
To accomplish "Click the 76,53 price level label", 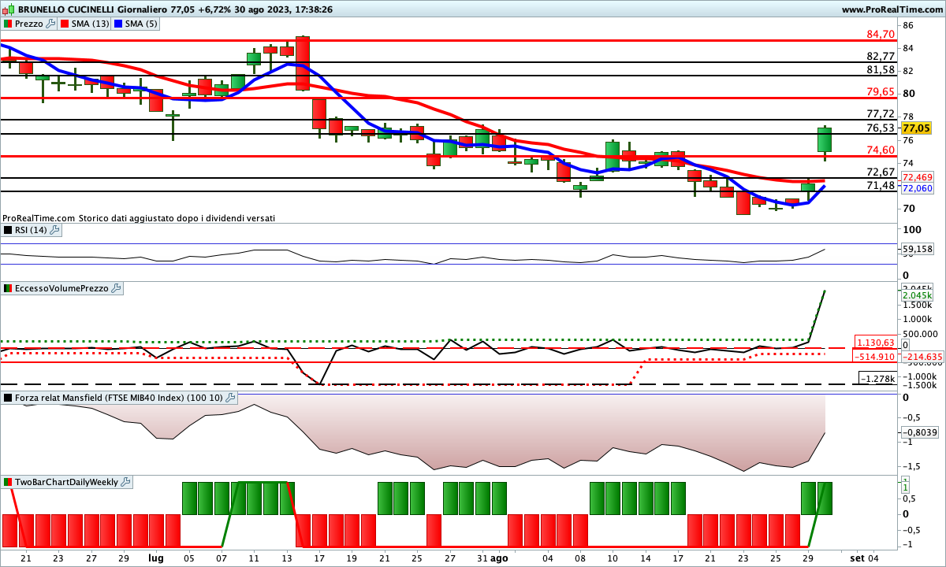I will [x=881, y=128].
